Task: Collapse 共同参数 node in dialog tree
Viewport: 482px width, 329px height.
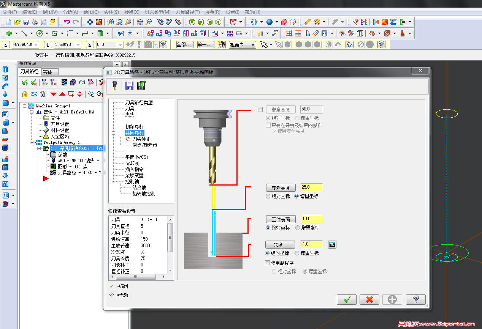Action: click(113, 133)
